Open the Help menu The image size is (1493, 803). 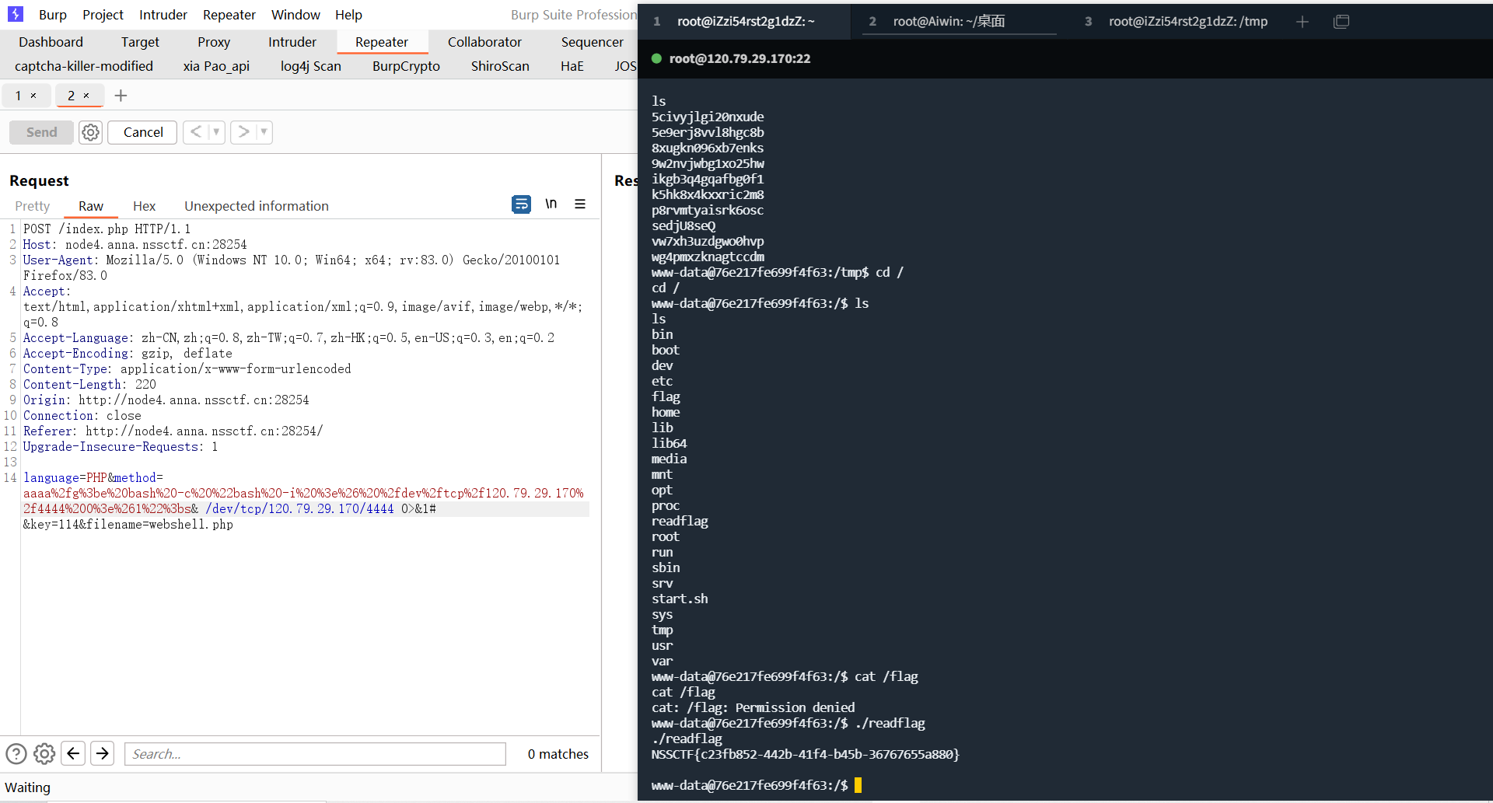[x=348, y=15]
